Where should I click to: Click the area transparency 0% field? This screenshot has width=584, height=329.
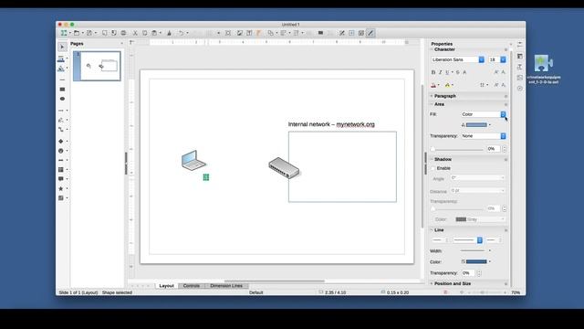[493, 149]
